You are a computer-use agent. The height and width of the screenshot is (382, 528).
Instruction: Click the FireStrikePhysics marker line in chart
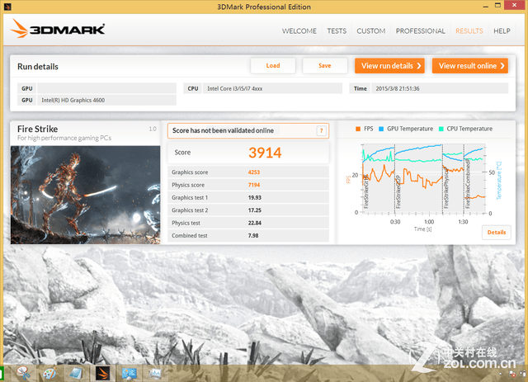442,179
